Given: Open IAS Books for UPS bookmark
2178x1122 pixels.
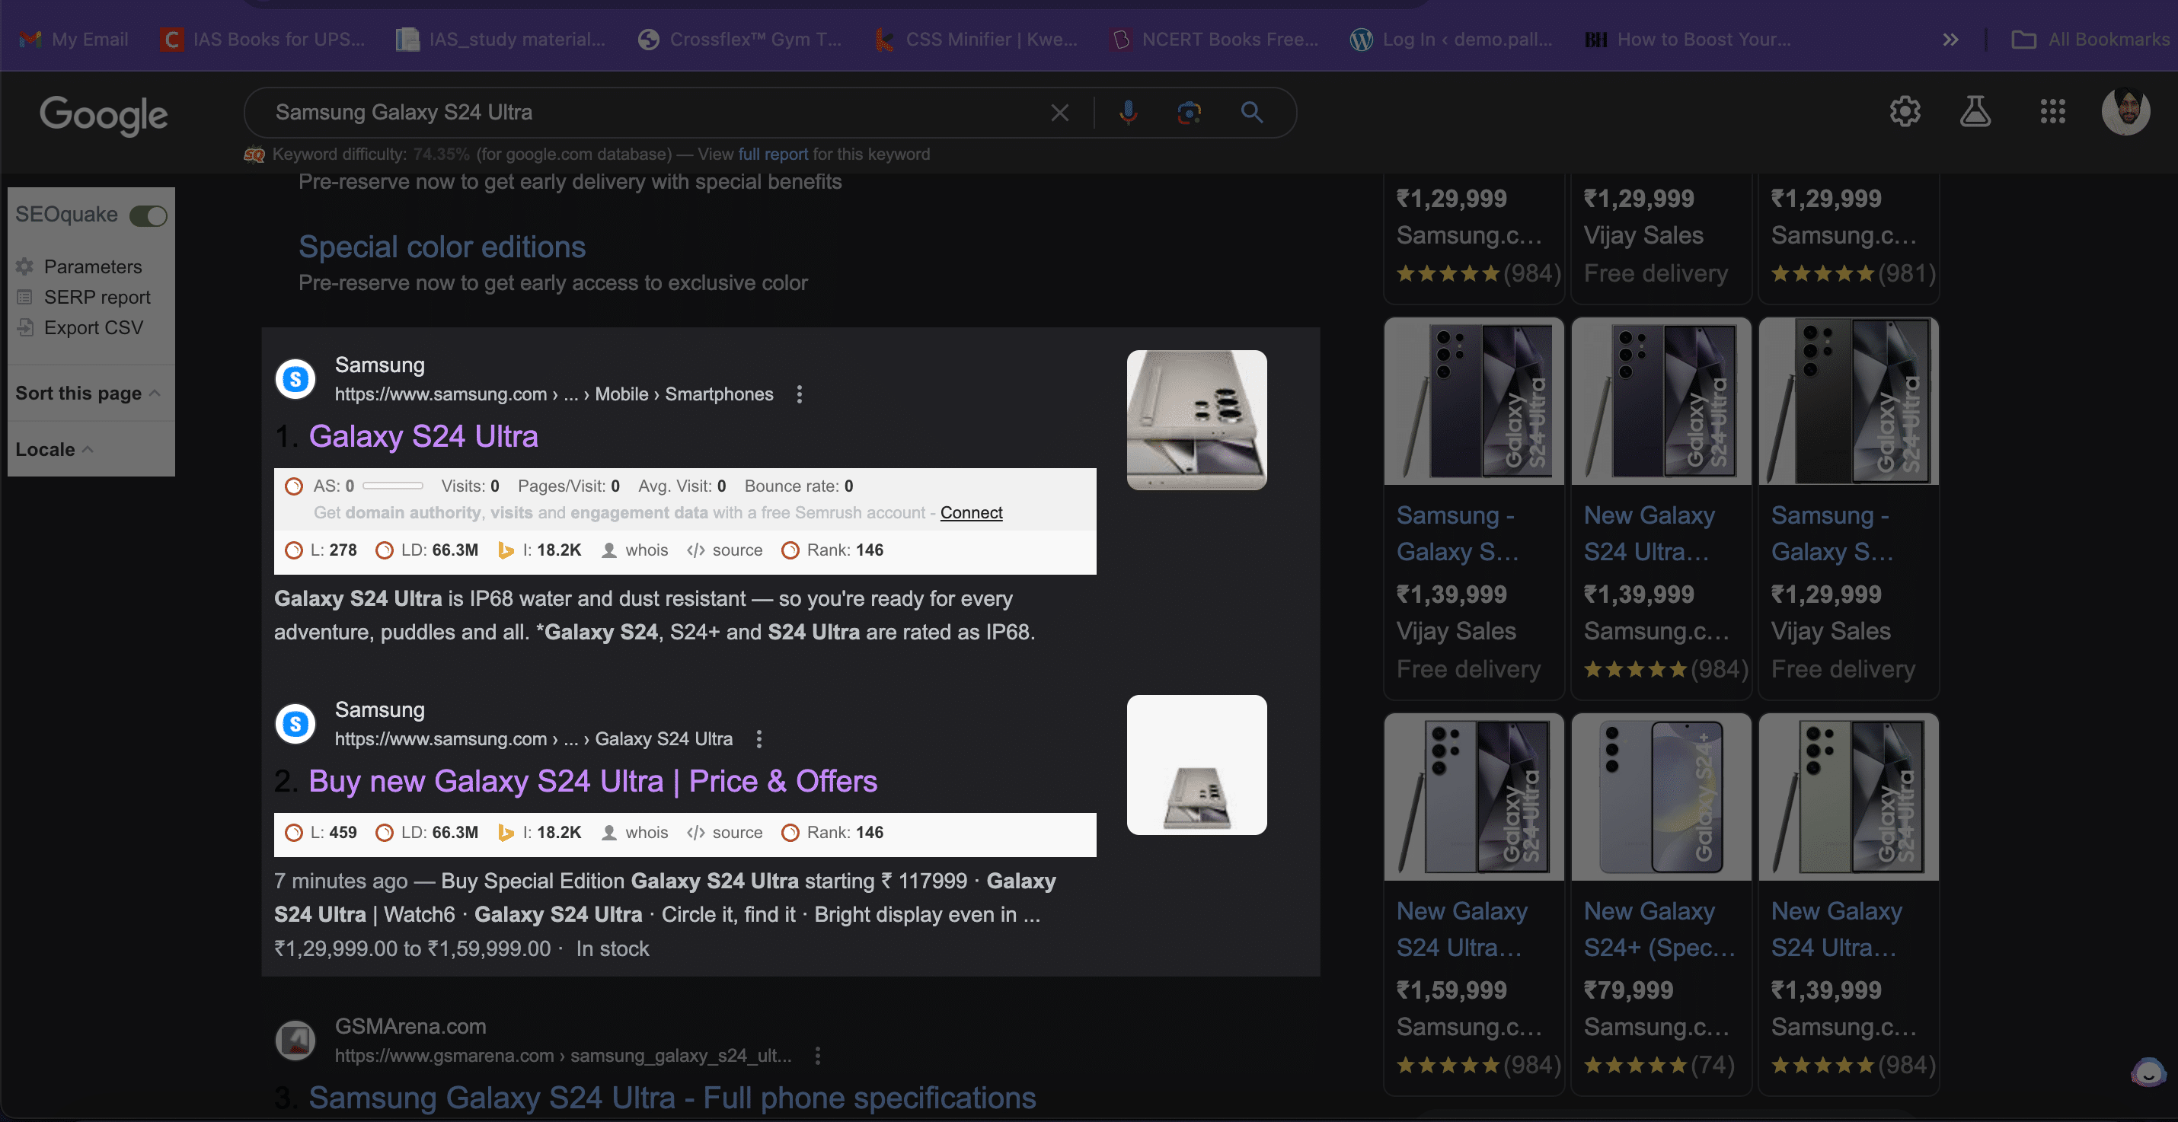Looking at the screenshot, I should pos(263,39).
